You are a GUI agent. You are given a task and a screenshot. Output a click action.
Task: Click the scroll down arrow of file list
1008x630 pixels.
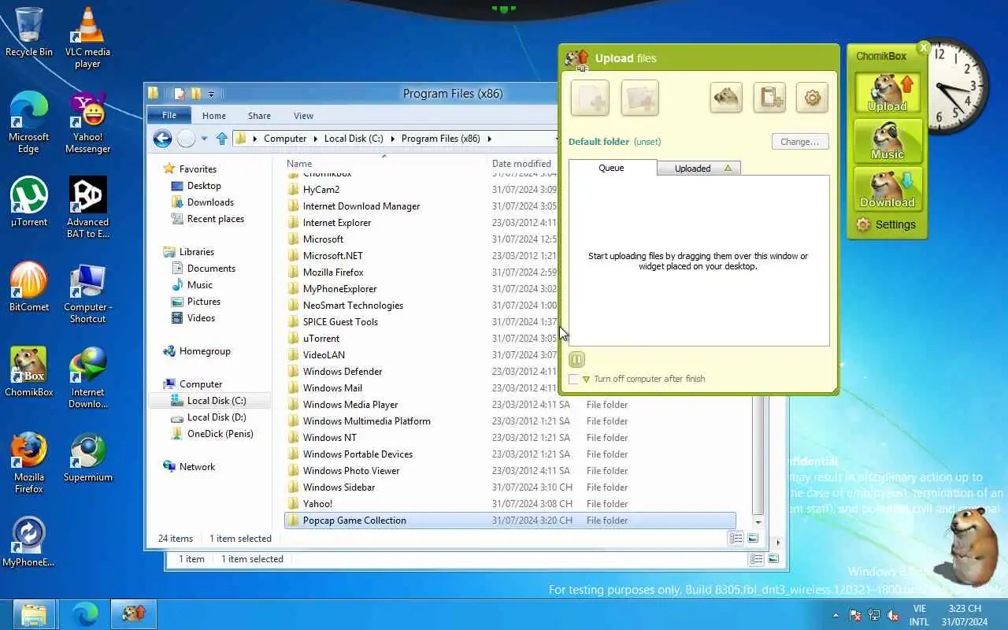[758, 522]
